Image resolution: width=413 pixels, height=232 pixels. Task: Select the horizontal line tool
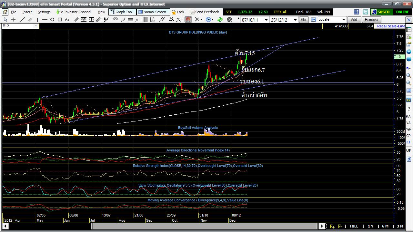45,20
